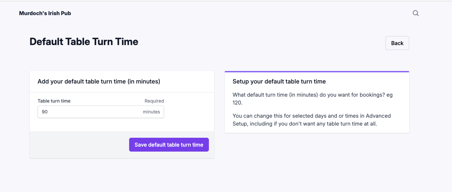Focus the Table turn time input field
Screen dimensions: 452x192
click(101, 112)
